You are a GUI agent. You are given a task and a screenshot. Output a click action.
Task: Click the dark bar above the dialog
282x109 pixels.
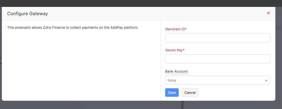point(133,3)
